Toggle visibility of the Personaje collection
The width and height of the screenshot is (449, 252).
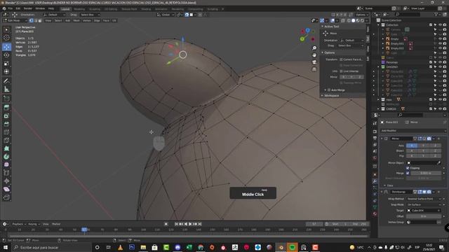coord(440,62)
